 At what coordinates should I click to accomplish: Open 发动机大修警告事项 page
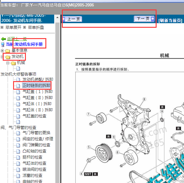18,74
